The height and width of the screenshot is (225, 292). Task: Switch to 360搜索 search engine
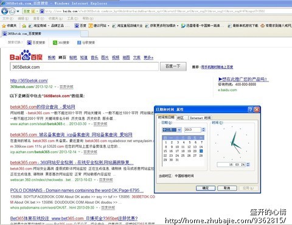pos(61,43)
